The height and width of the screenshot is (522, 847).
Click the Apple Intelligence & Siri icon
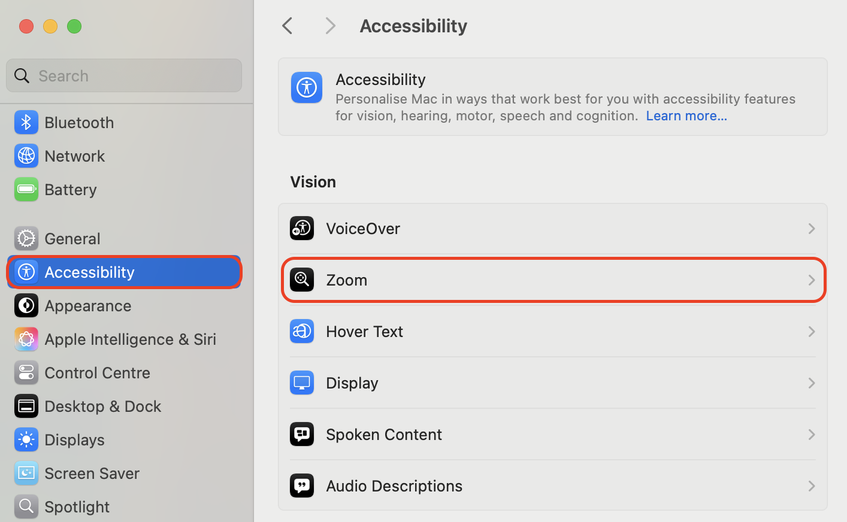coord(26,339)
